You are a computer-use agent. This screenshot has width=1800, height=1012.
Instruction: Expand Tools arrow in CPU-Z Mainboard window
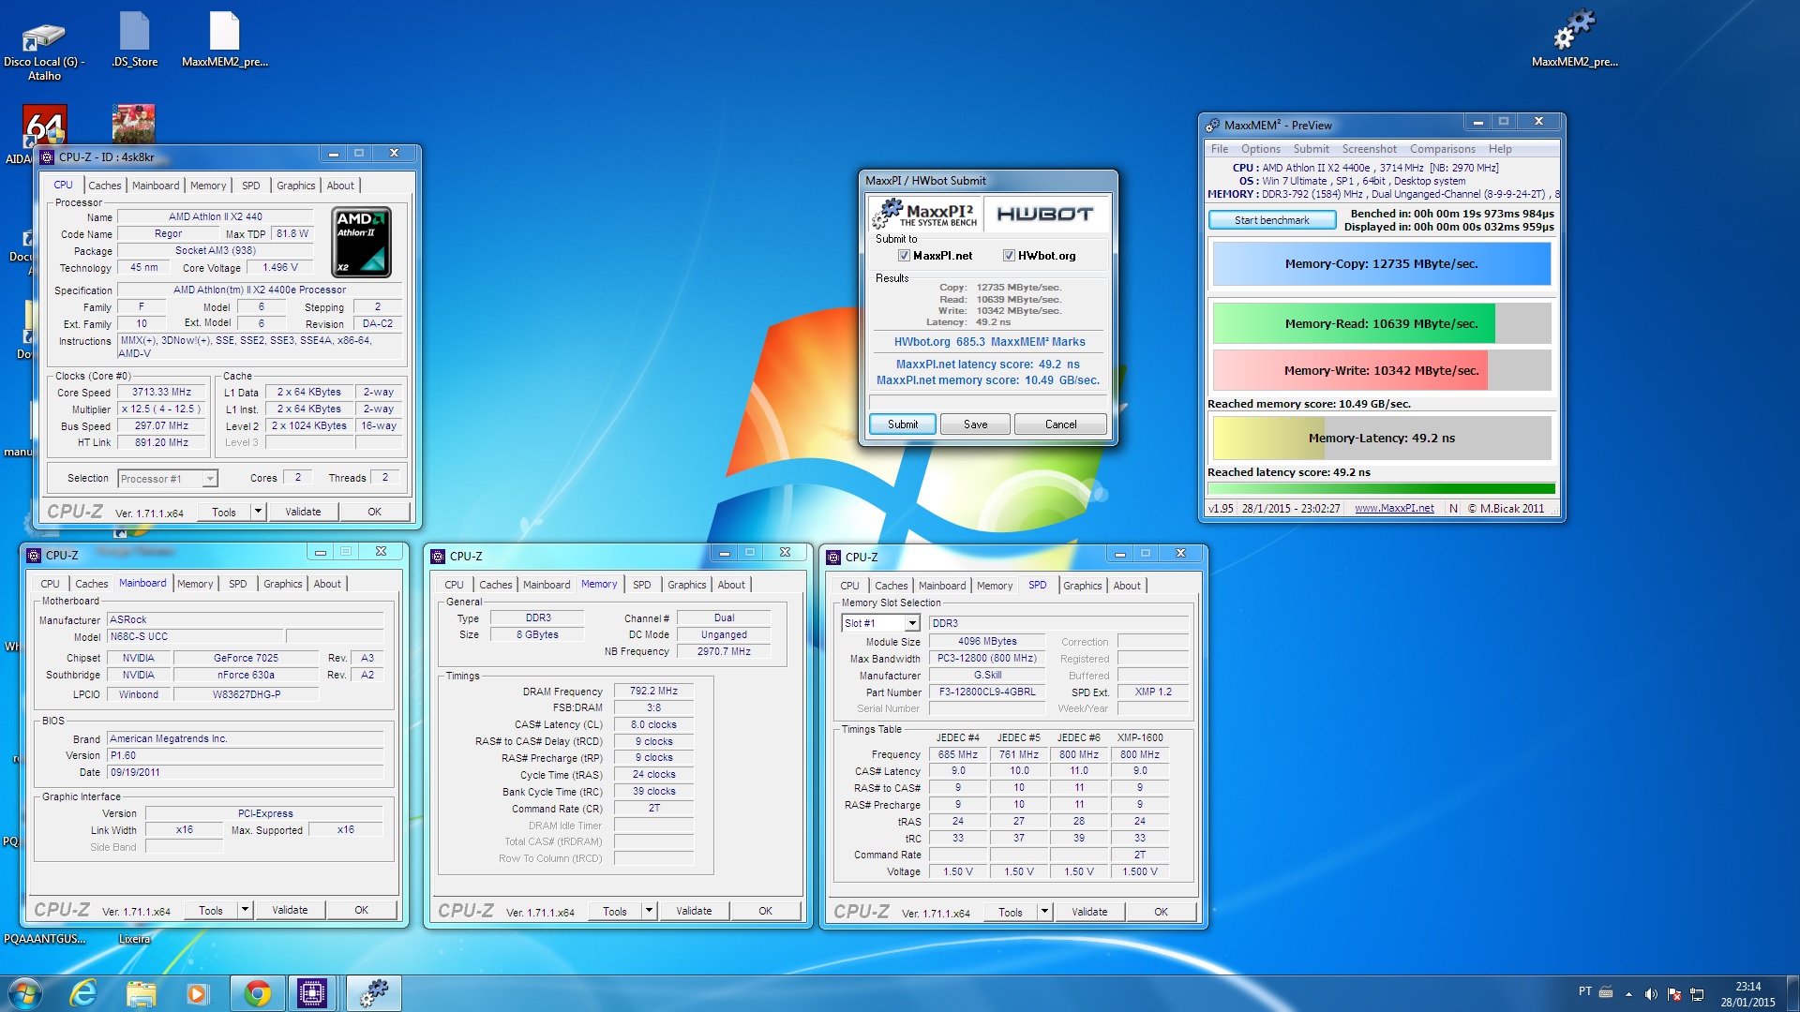point(246,910)
